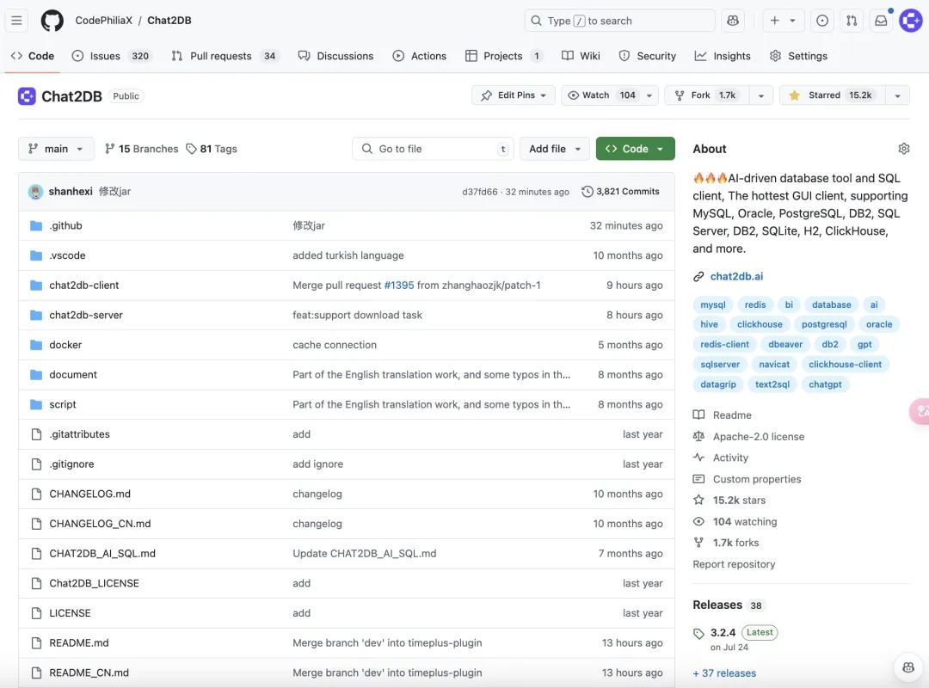Open the Projects tab
The width and height of the screenshot is (929, 688).
tap(504, 56)
